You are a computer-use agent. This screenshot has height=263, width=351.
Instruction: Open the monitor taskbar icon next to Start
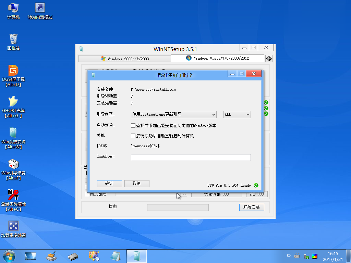tap(31, 256)
